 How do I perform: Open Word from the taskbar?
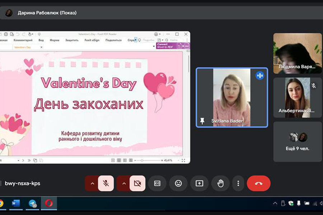[16, 204]
